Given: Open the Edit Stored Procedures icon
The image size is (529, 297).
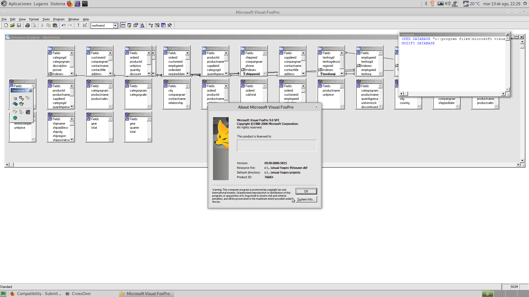Looking at the screenshot, I should click(x=28, y=112).
